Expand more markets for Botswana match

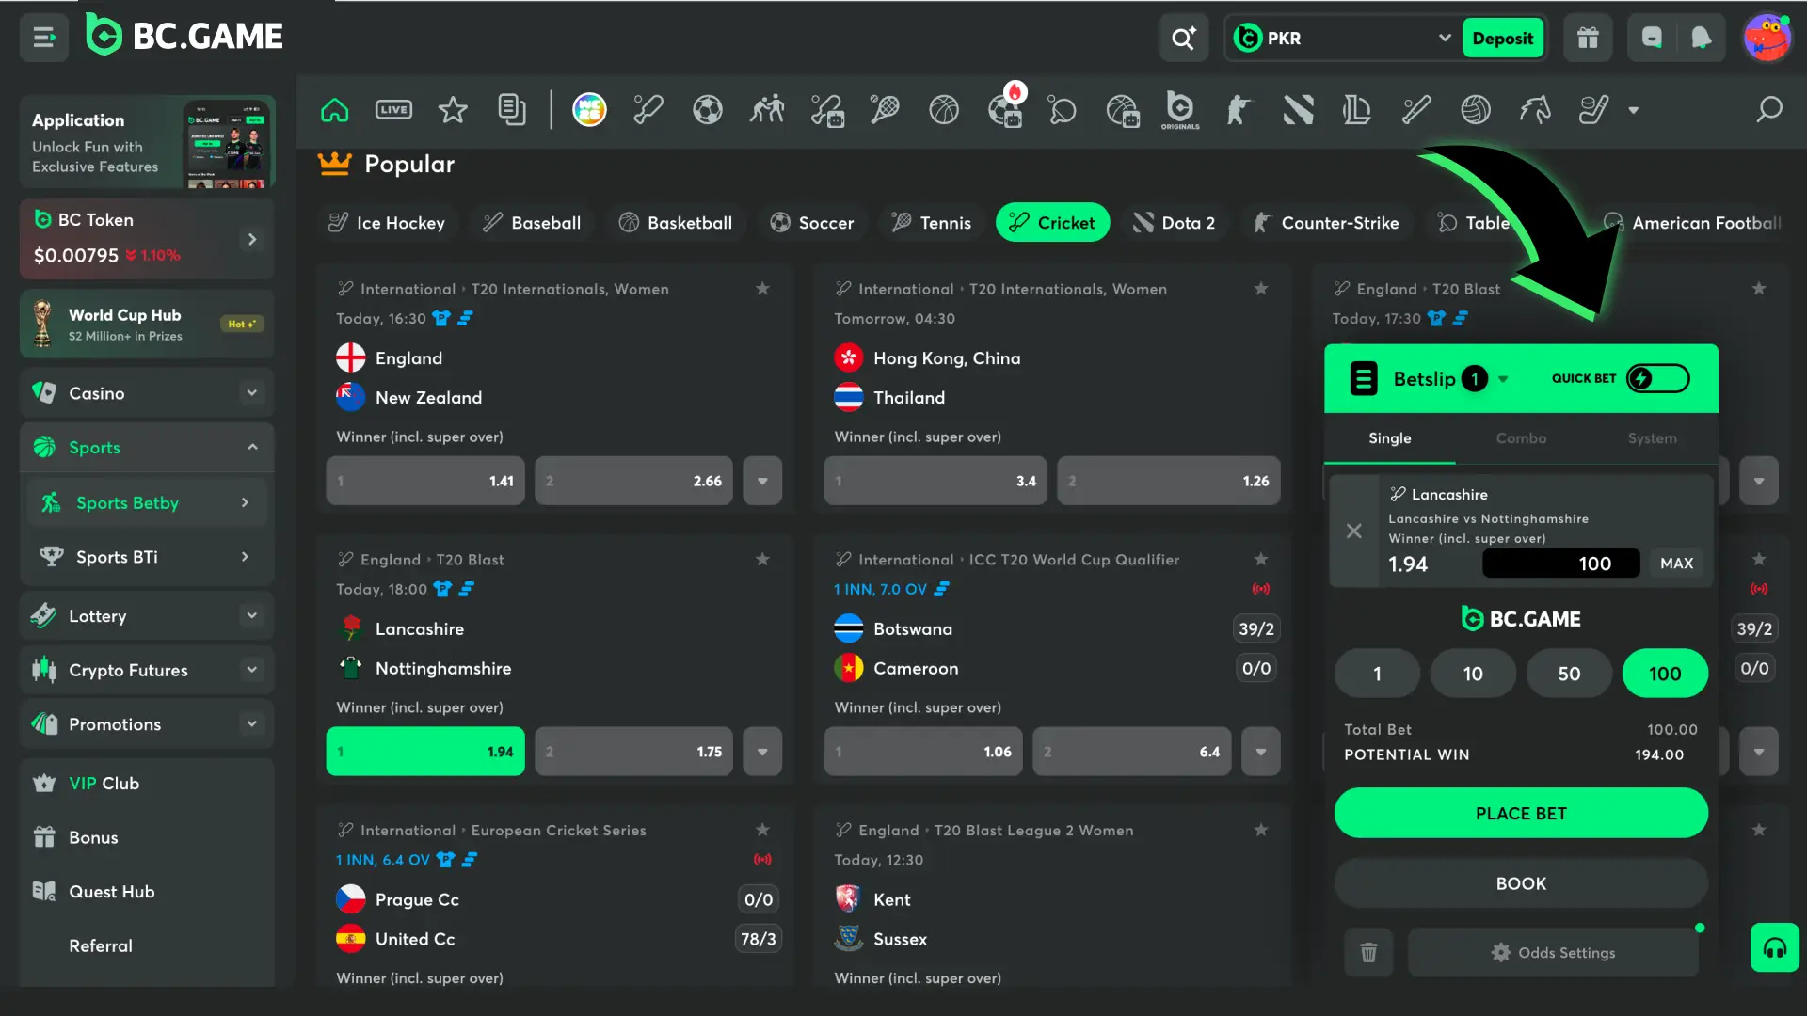pyautogui.click(x=1261, y=752)
